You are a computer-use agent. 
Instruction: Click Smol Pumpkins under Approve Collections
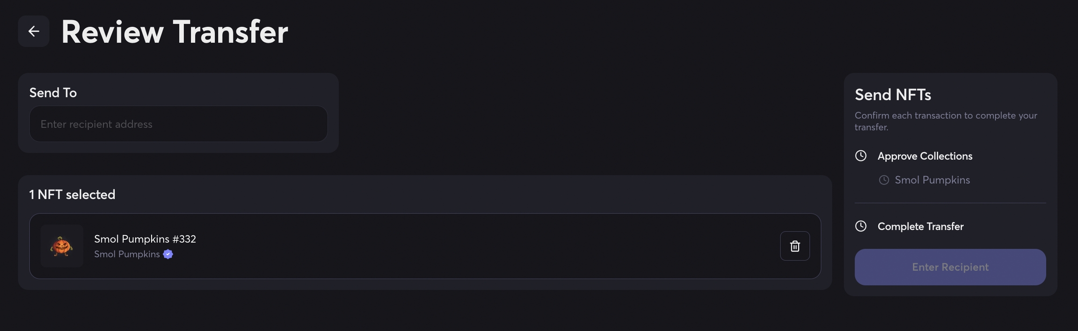pyautogui.click(x=932, y=180)
